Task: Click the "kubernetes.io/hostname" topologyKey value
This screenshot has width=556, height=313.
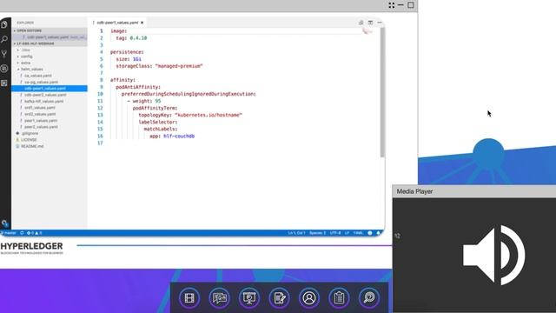Action: [x=208, y=115]
